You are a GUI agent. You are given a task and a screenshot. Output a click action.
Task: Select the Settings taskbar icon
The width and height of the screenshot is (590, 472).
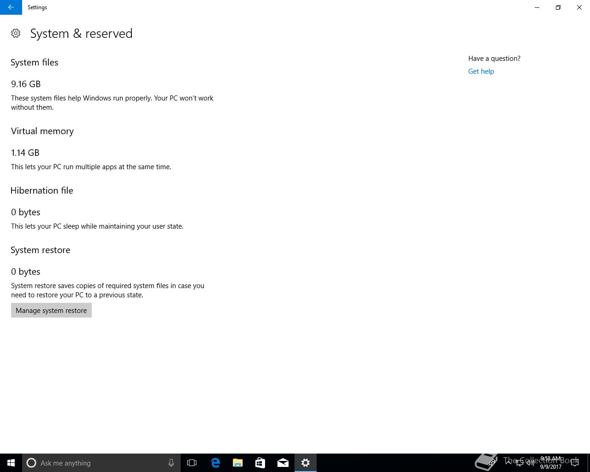306,463
